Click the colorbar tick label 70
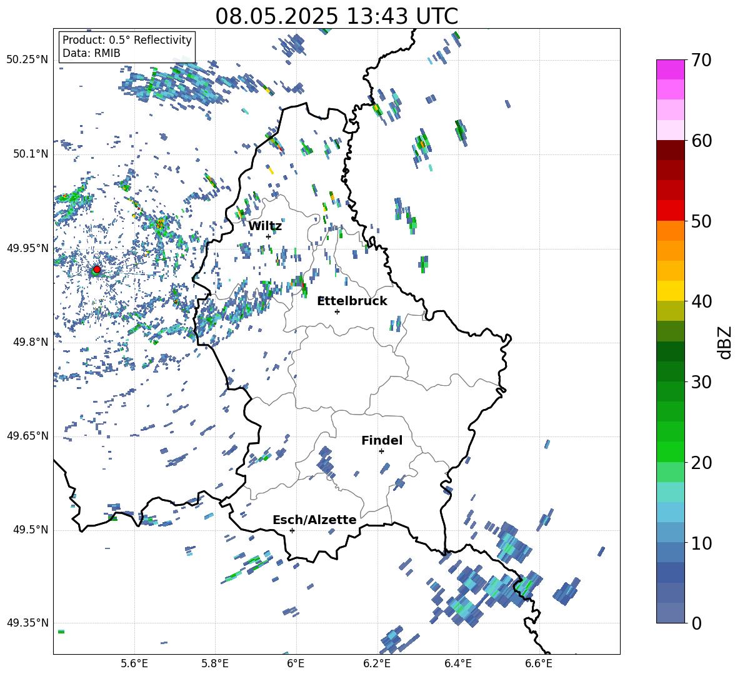This screenshot has height=676, width=740. pyautogui.click(x=701, y=60)
